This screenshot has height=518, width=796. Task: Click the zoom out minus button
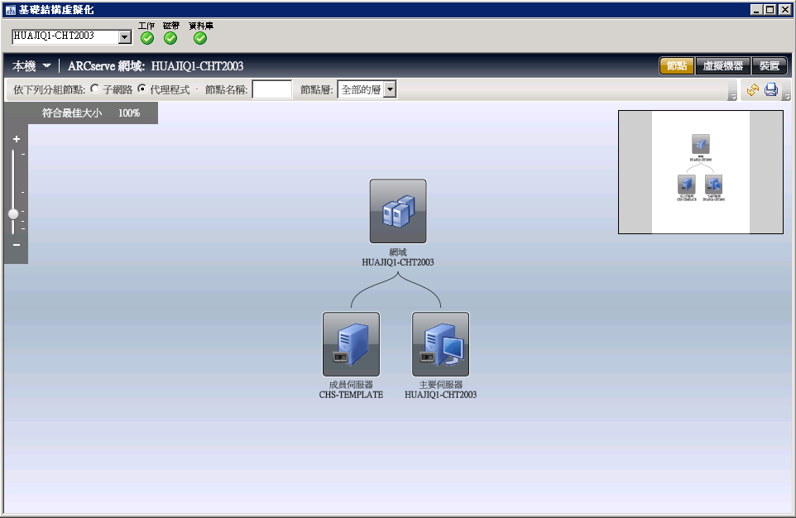16,245
